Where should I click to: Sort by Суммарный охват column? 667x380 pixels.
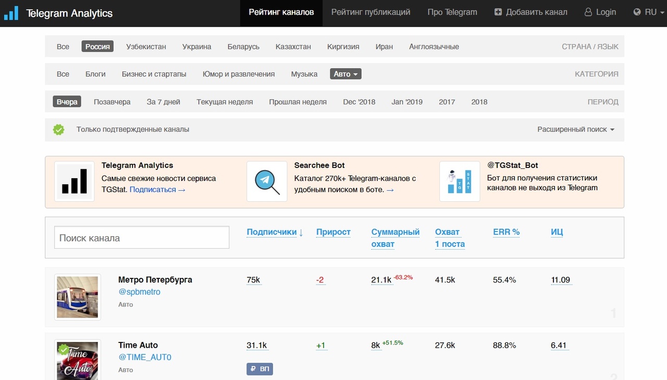396,238
